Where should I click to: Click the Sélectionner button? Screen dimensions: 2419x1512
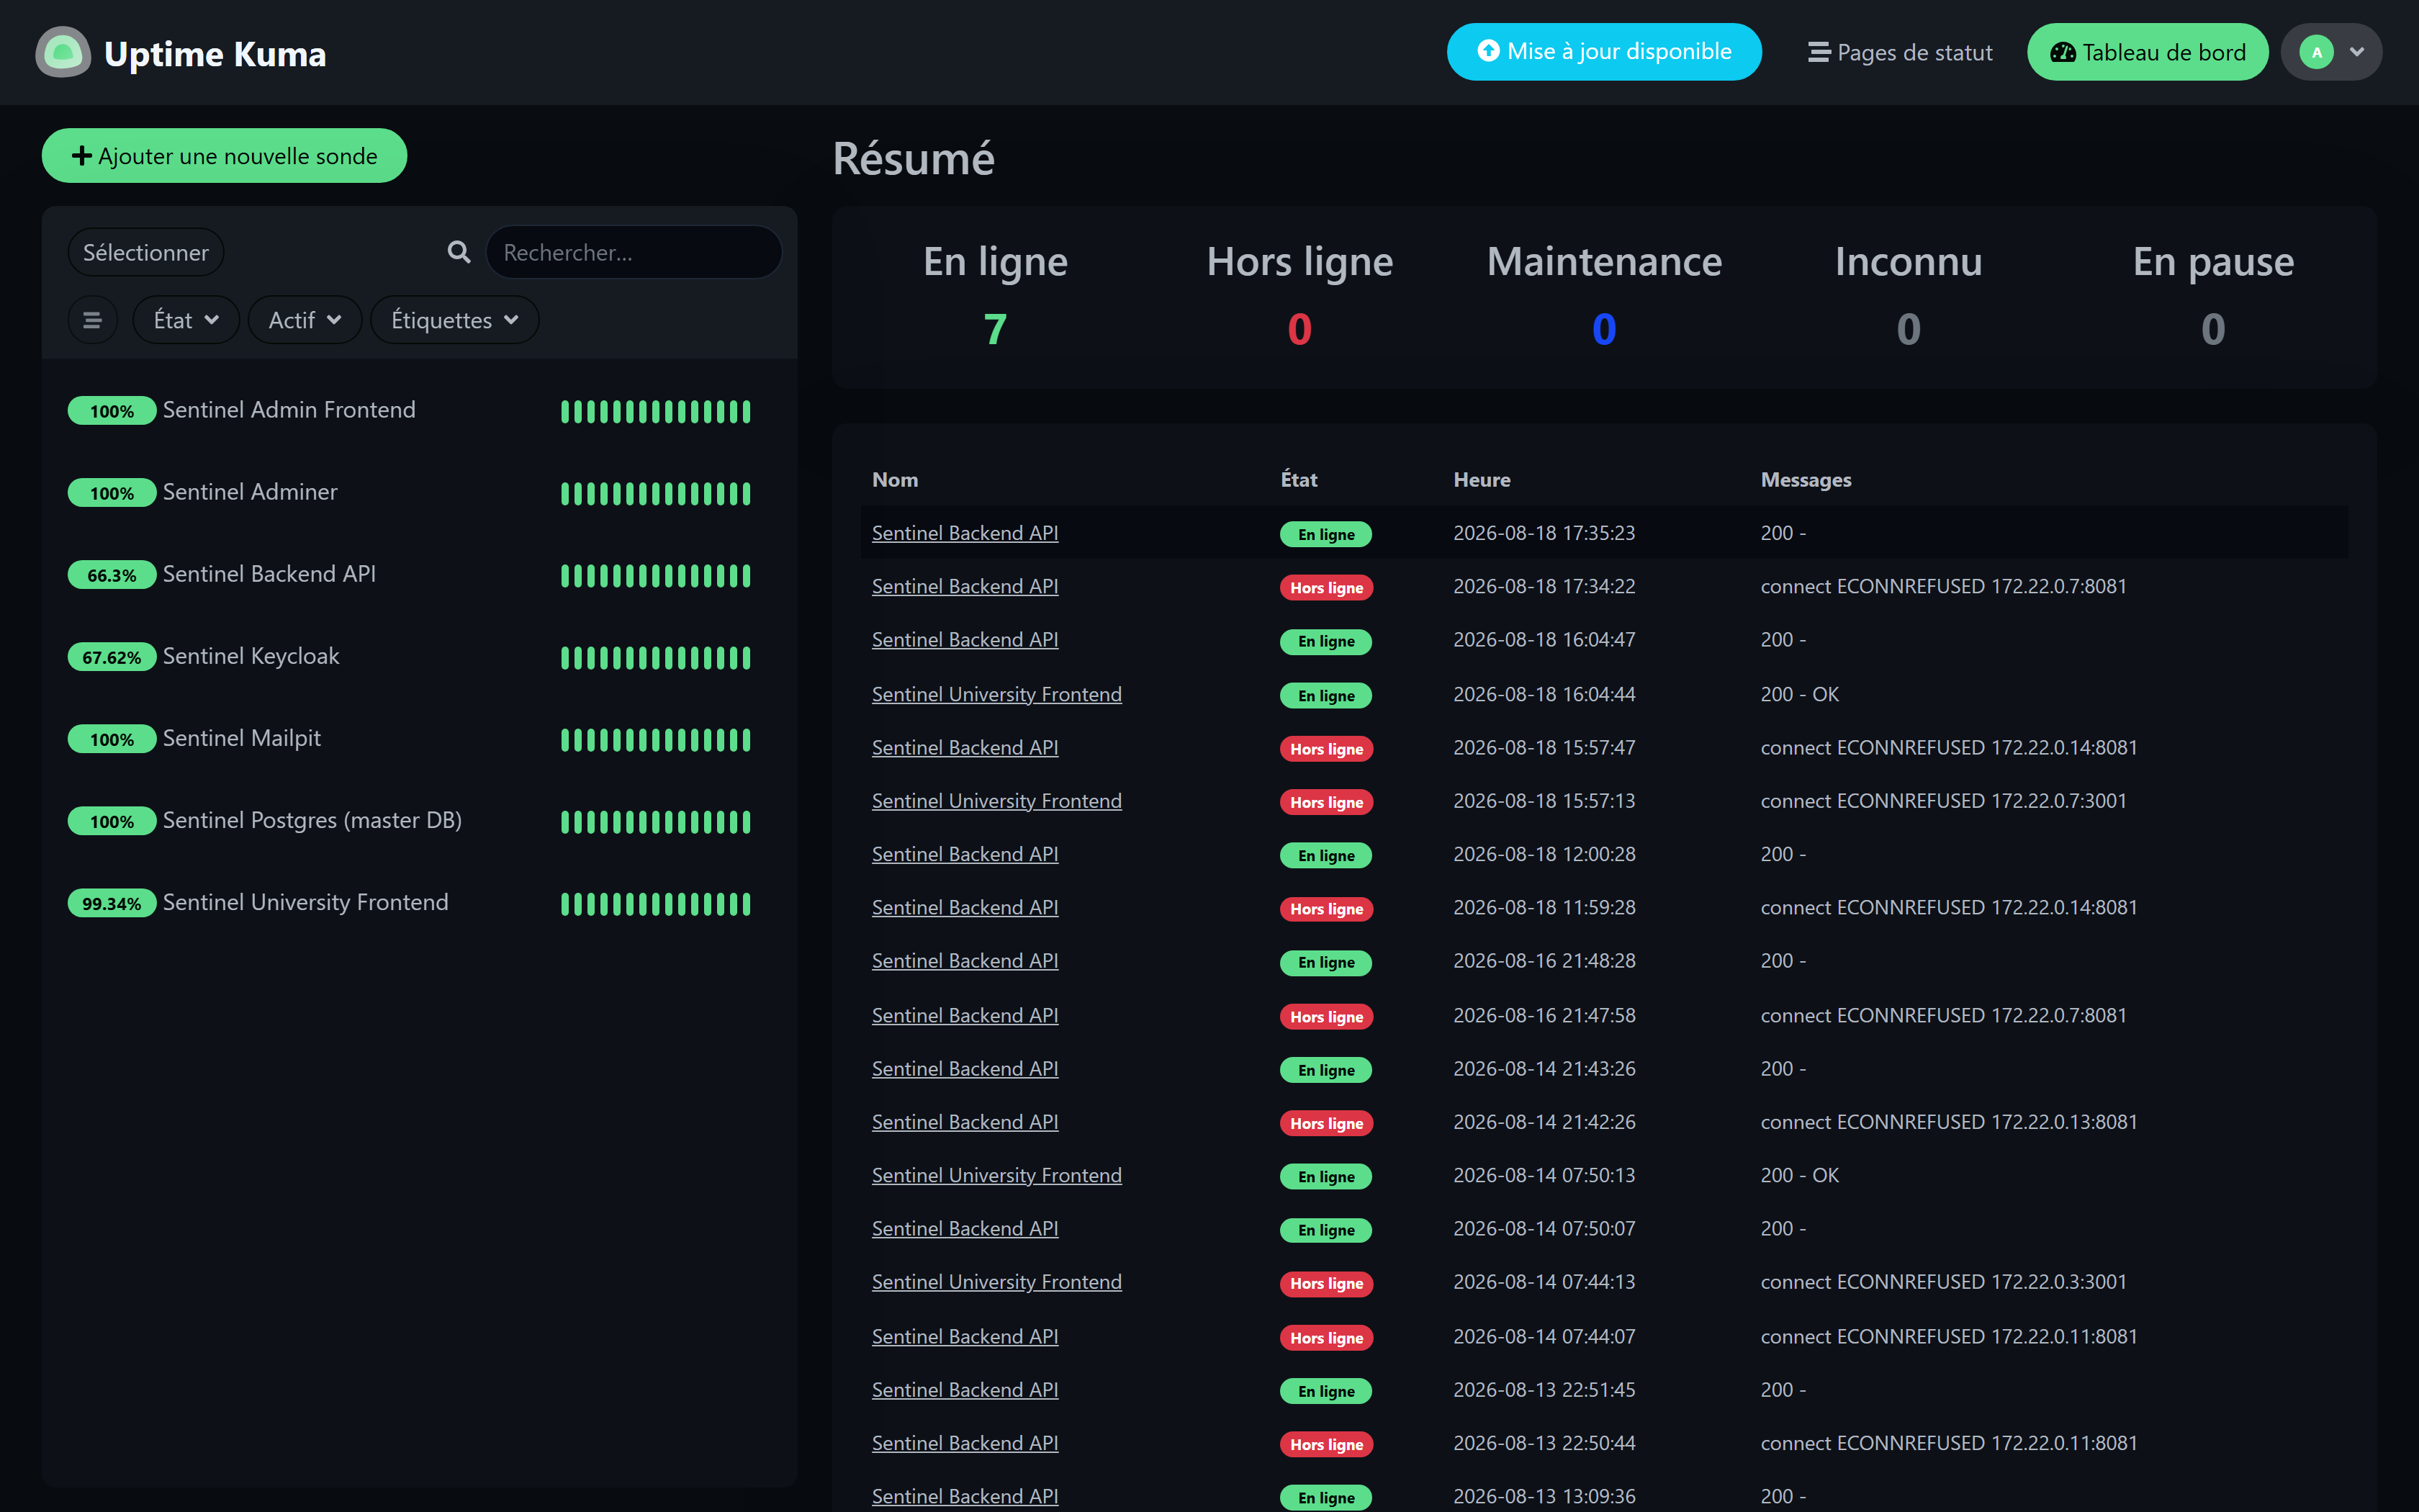(x=146, y=252)
